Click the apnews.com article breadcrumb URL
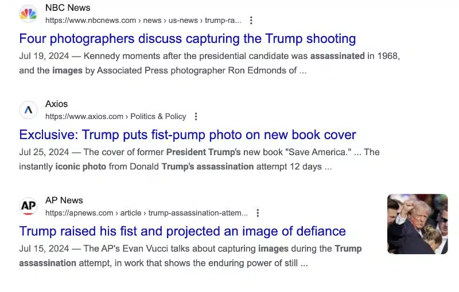 click(146, 213)
